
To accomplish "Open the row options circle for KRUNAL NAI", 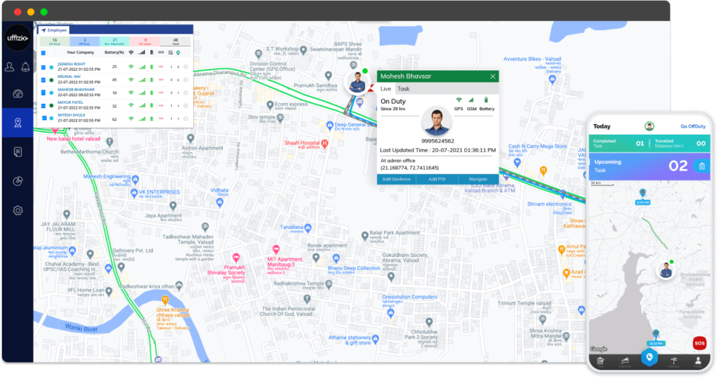I will pos(185,80).
